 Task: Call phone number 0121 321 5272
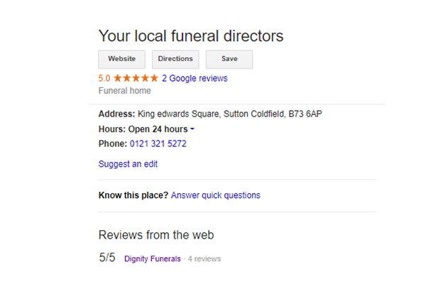coord(158,143)
